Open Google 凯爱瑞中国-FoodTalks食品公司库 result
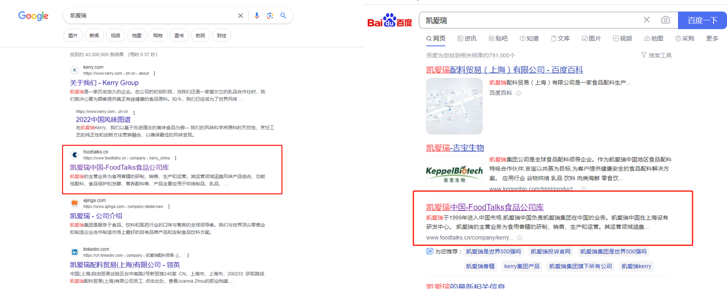This screenshot has width=727, height=289. pyautogui.click(x=119, y=168)
